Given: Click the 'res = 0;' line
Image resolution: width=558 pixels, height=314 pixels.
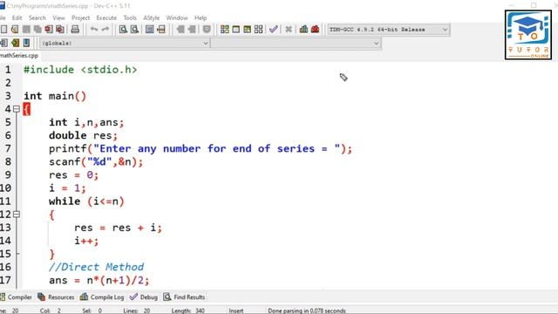Looking at the screenshot, I should [x=73, y=174].
